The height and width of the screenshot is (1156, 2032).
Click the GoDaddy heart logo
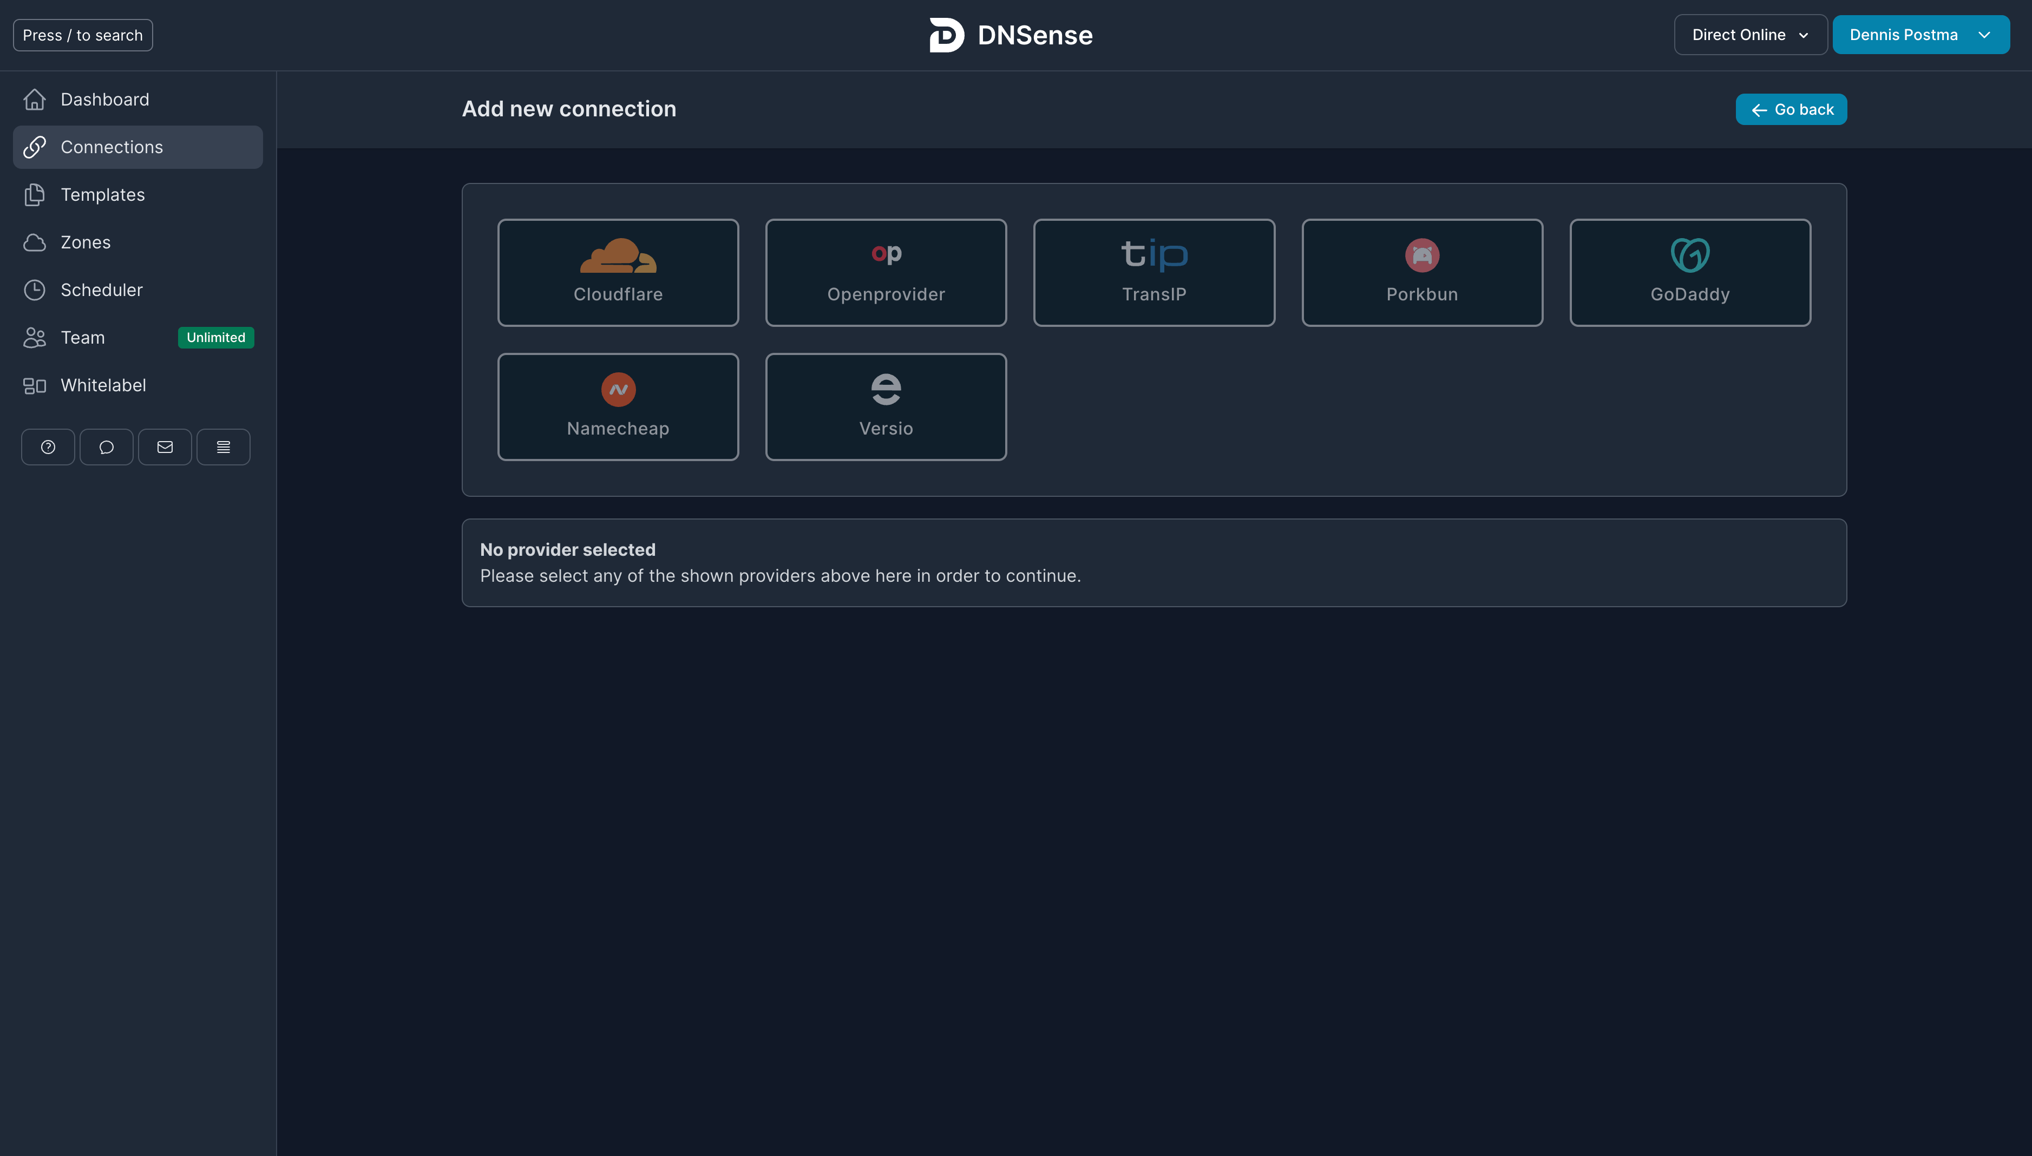pyautogui.click(x=1690, y=255)
